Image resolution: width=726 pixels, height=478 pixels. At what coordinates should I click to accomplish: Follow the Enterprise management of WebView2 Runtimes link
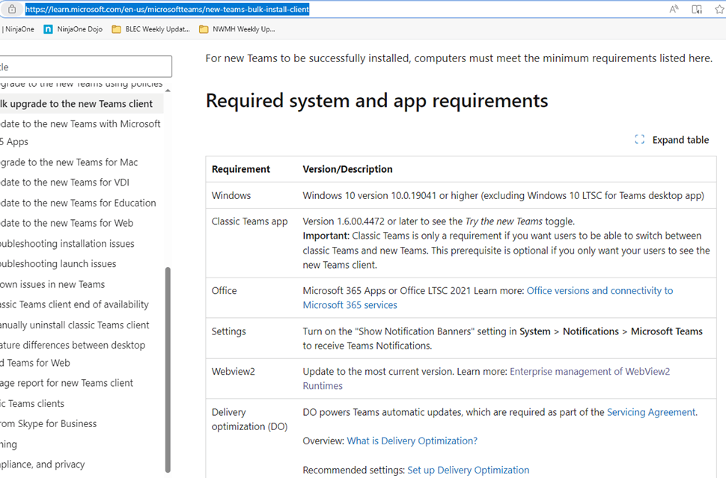pos(589,371)
